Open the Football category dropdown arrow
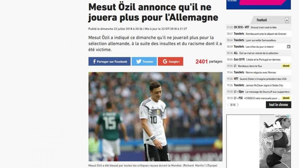Viewport: 299px width, 168px height. point(287,20)
